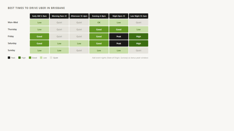Select the Early AM 5–9am column header
234x131 pixels.
[x=39, y=16]
